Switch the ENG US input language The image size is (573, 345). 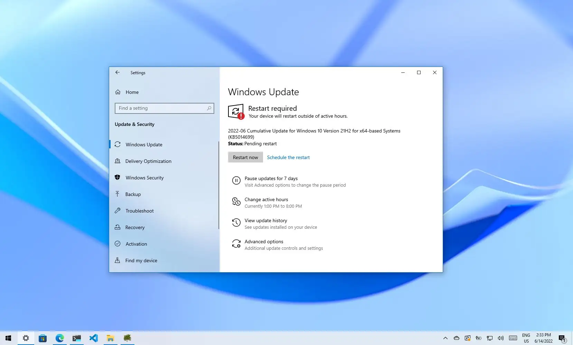(526, 338)
